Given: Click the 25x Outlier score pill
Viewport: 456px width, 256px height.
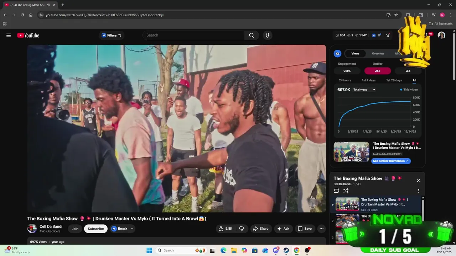Looking at the screenshot, I should pyautogui.click(x=378, y=71).
